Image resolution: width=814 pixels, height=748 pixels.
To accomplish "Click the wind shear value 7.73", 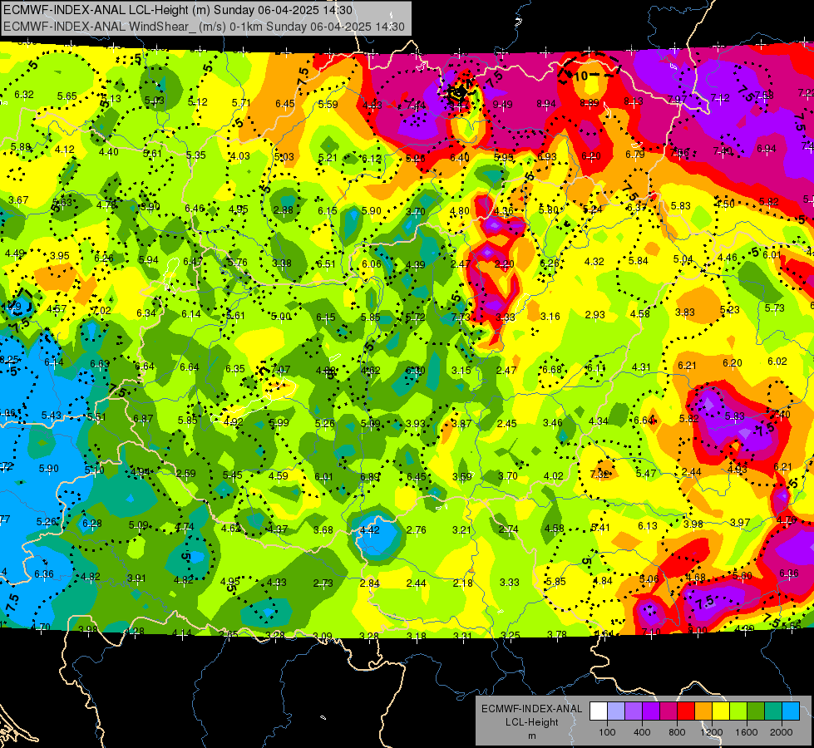I will click(x=461, y=317).
